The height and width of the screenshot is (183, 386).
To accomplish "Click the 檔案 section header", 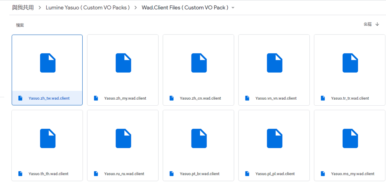I will (20, 25).
